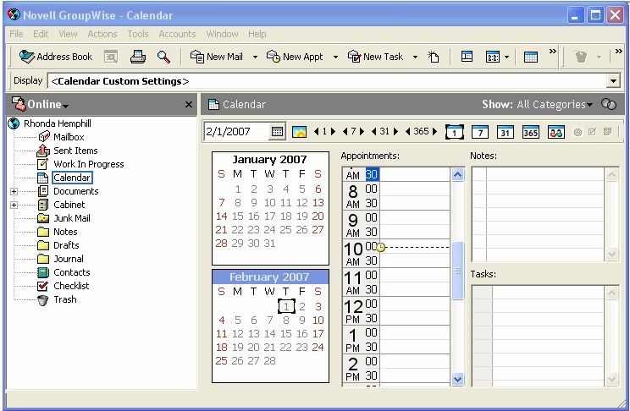Go forward 365 days
The height and width of the screenshot is (411, 630).
(x=434, y=131)
